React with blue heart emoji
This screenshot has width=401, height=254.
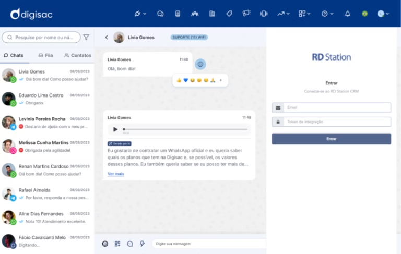pyautogui.click(x=185, y=80)
